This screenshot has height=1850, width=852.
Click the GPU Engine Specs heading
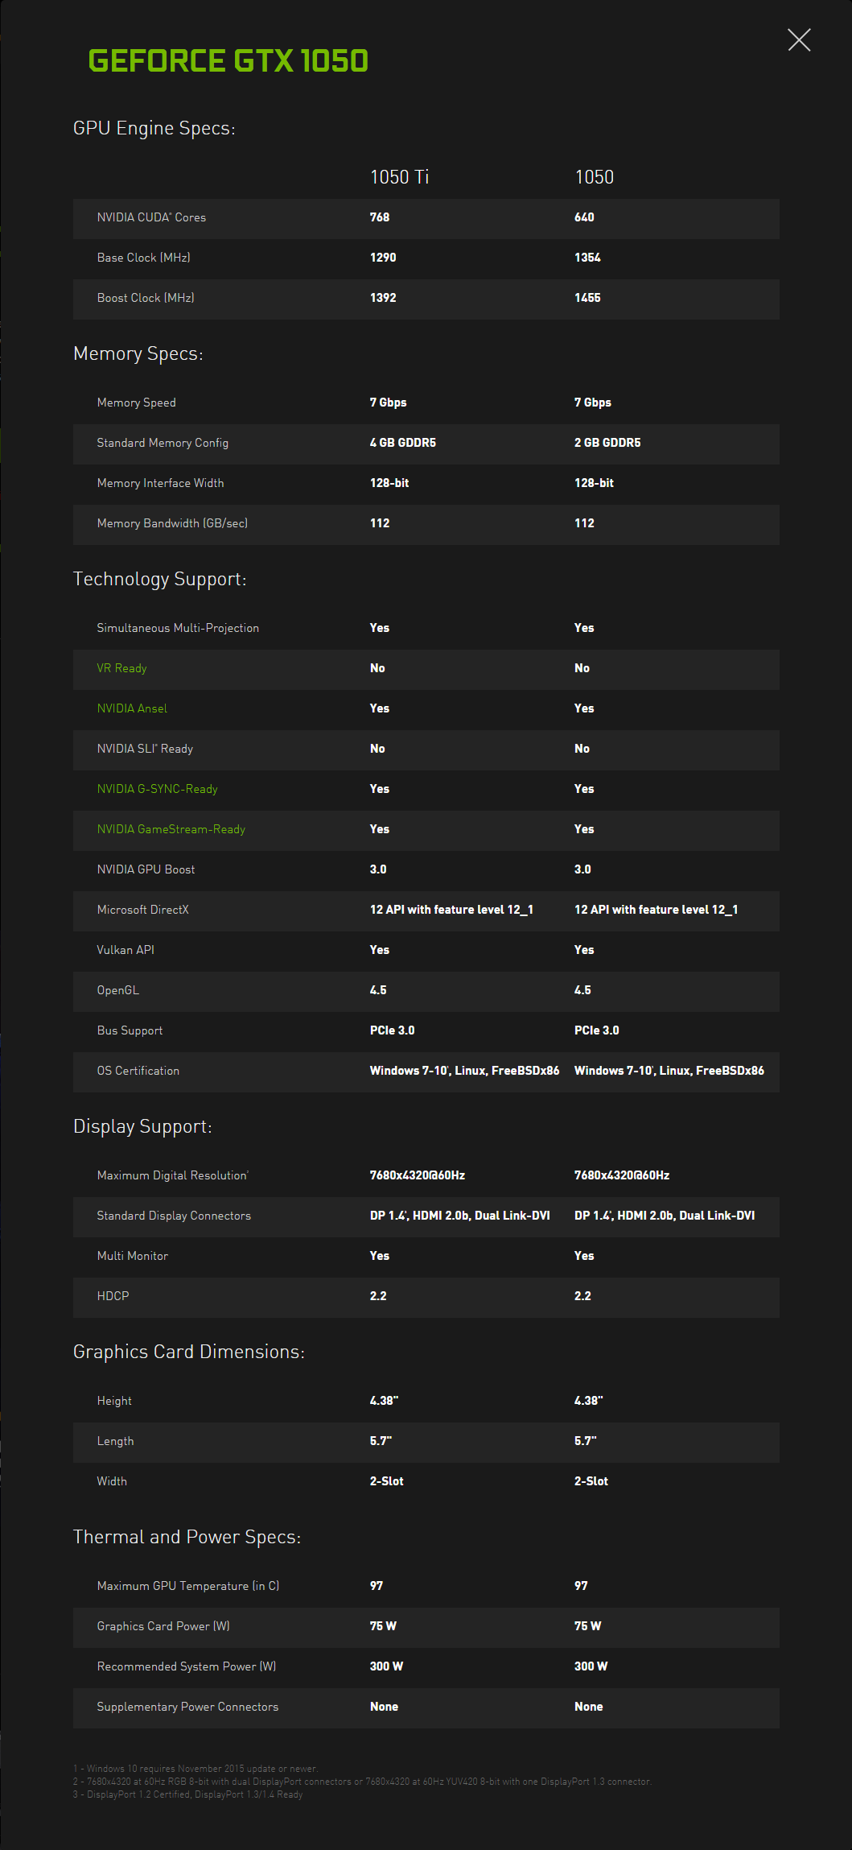154,129
